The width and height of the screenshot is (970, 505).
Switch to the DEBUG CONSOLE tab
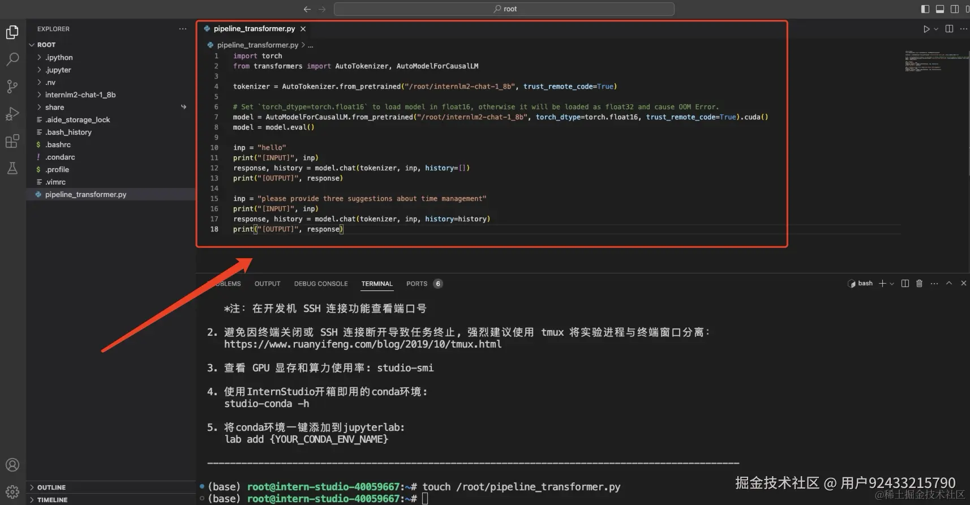321,284
